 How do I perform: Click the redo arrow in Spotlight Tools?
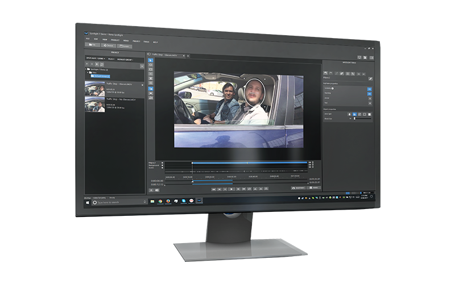pos(330,73)
